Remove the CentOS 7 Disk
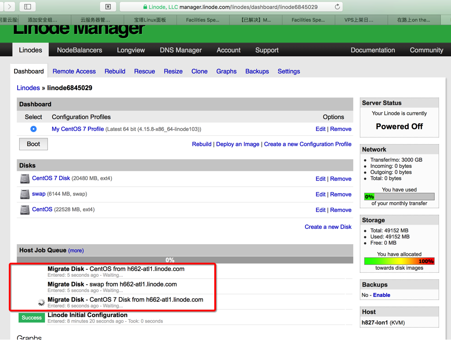The image size is (451, 340). (x=341, y=179)
